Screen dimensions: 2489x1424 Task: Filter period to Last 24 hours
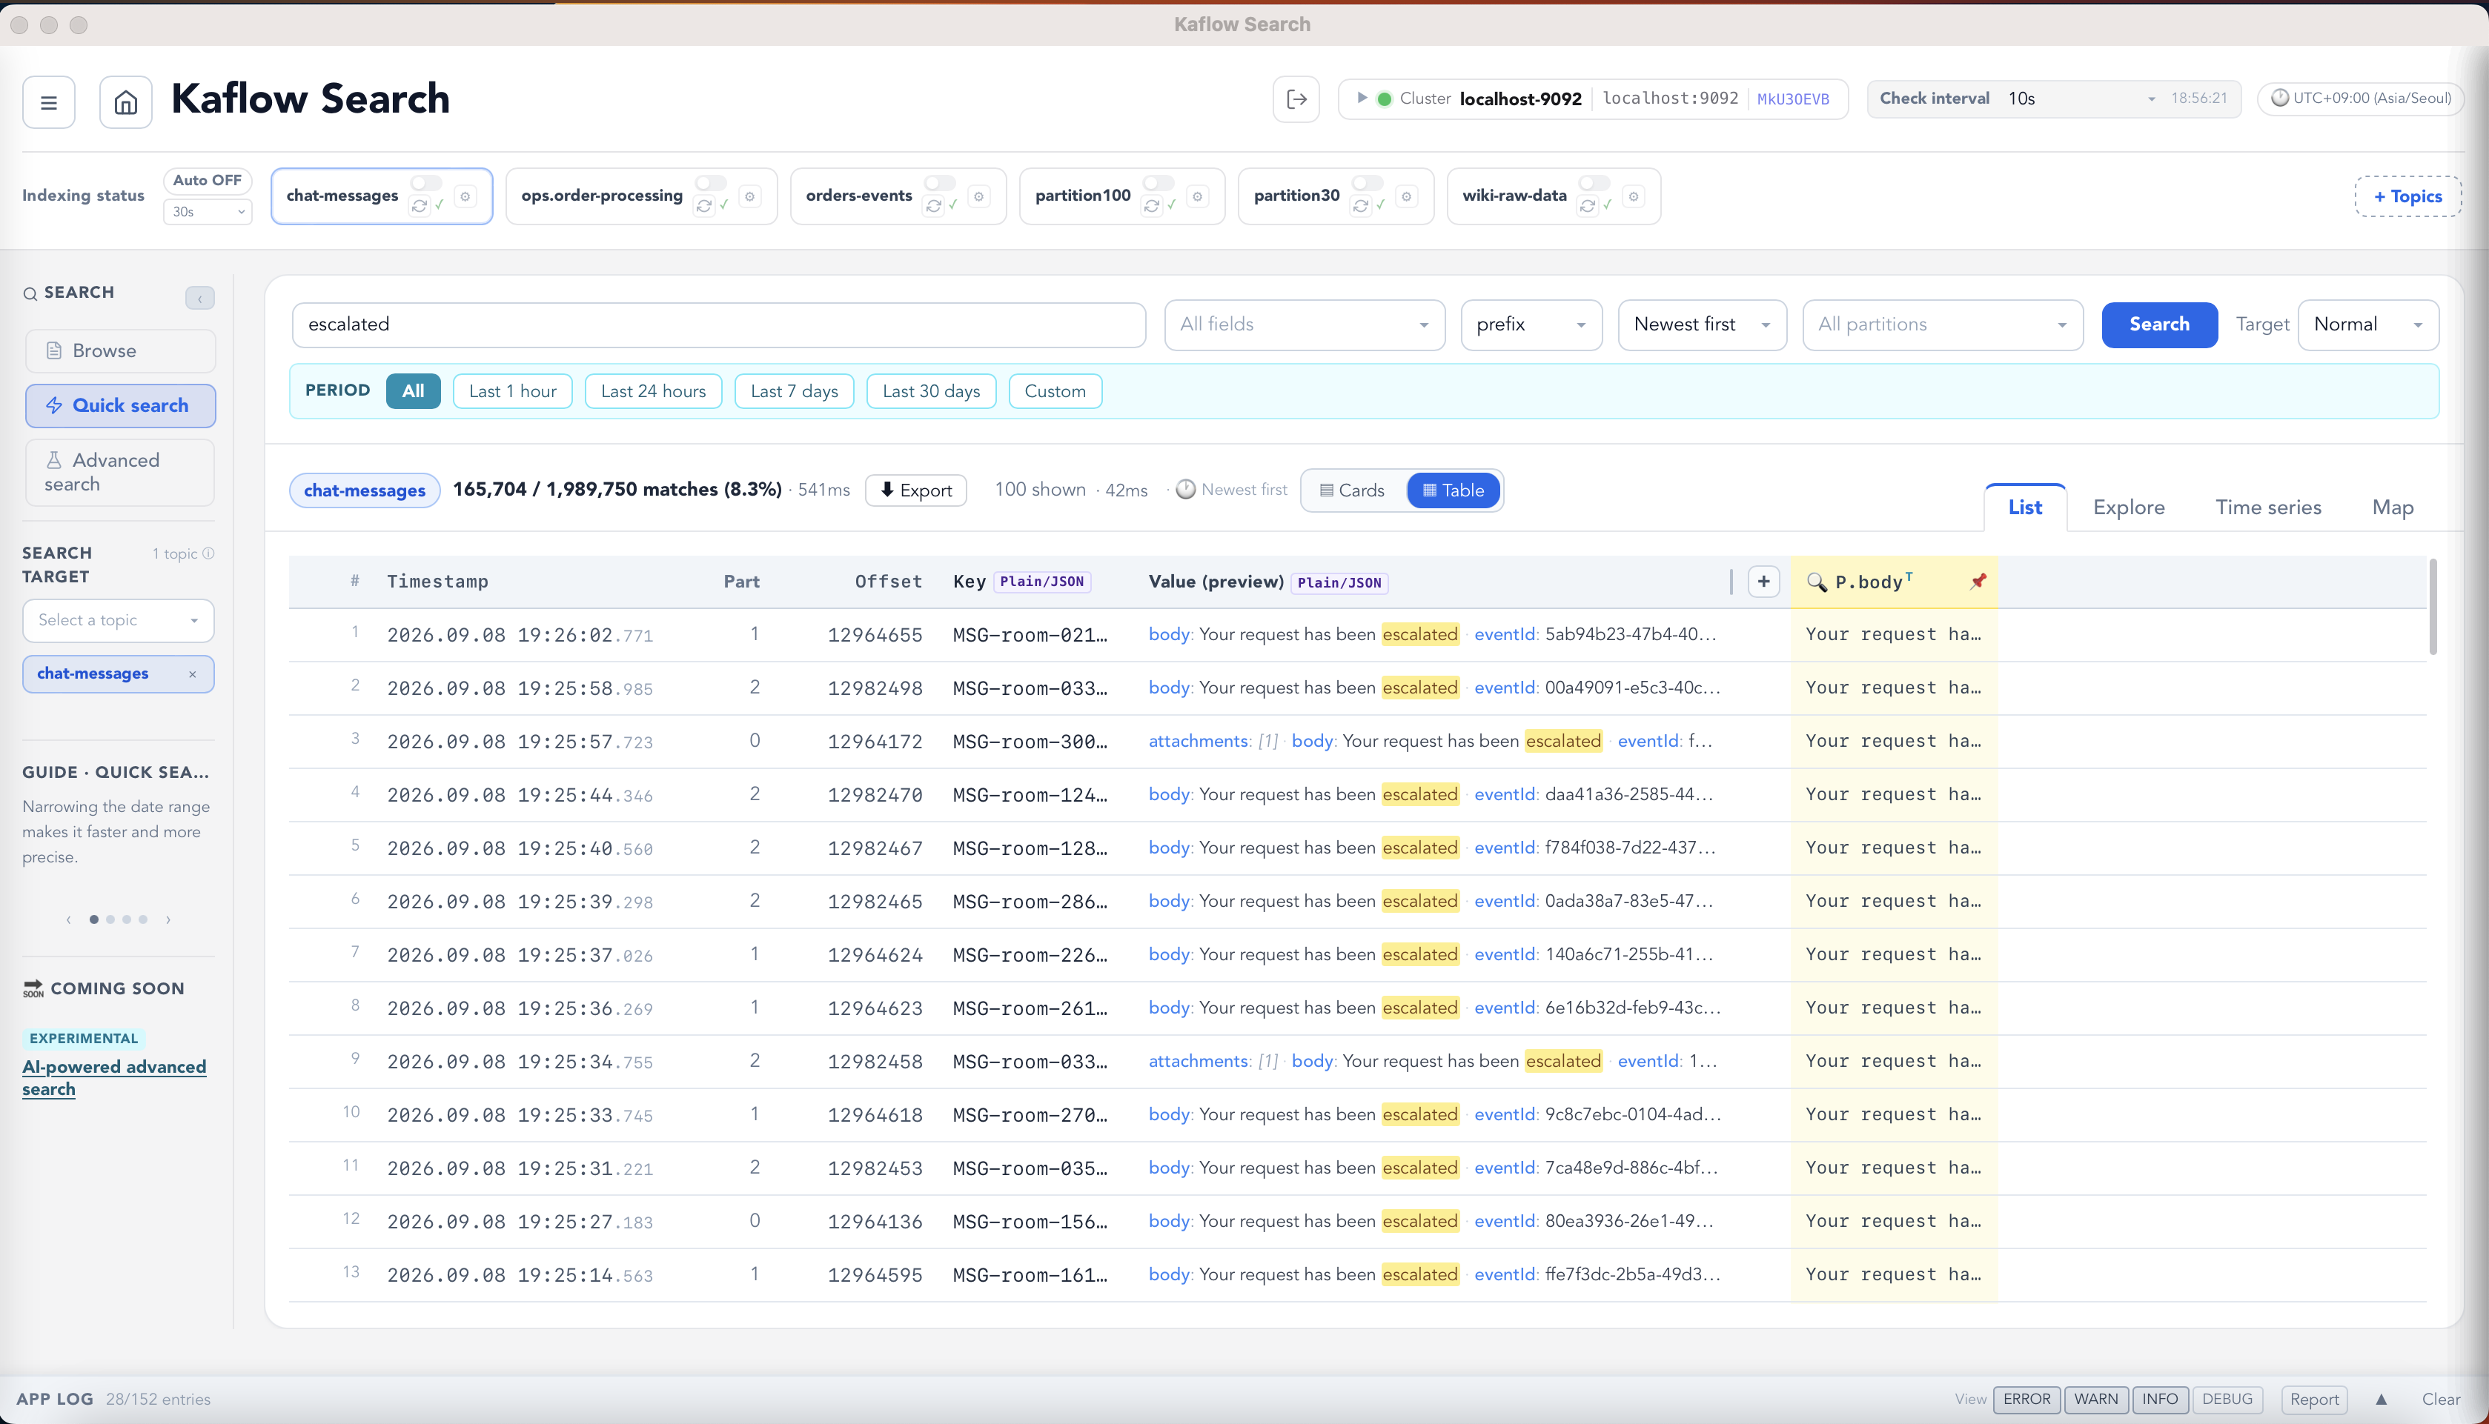[x=652, y=391]
